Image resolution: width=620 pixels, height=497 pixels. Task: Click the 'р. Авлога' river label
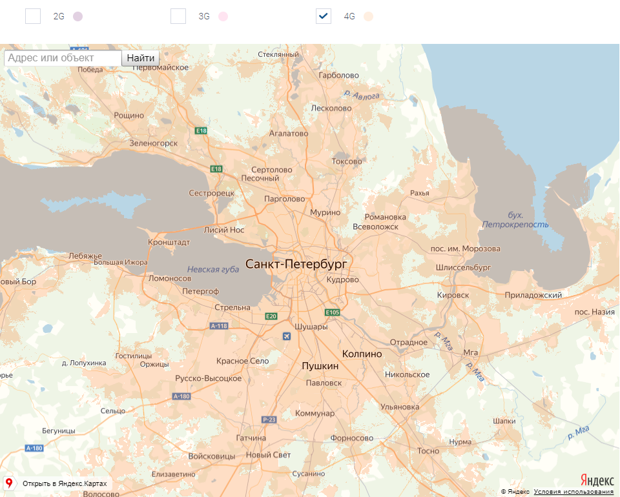(x=362, y=96)
